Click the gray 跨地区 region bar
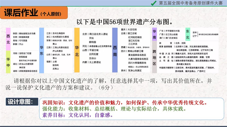Screen dimensions: 227x127 (x=154, y=57)
